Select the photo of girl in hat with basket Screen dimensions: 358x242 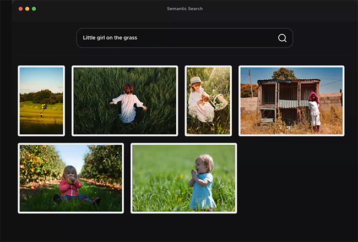click(208, 101)
